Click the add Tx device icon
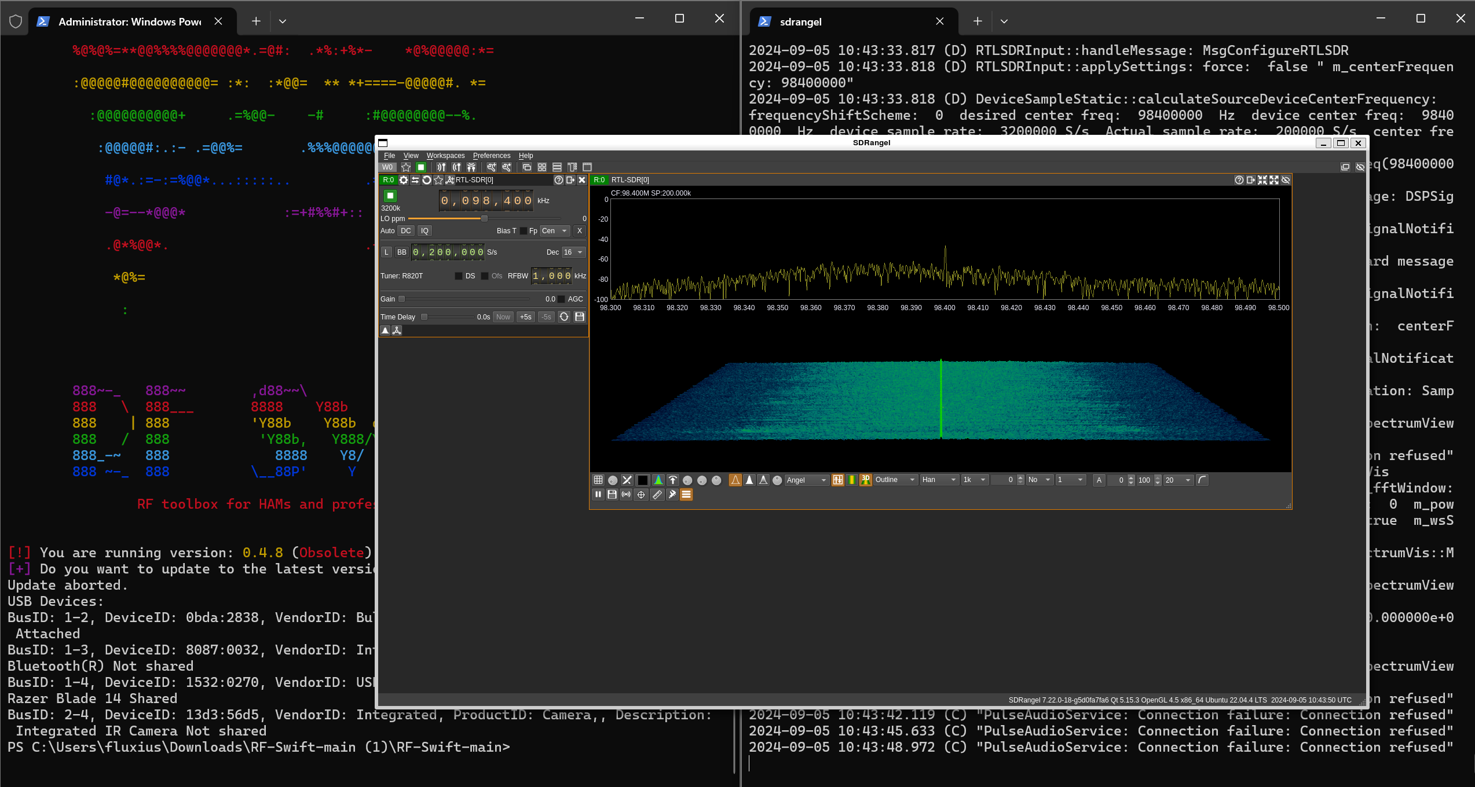 (456, 167)
